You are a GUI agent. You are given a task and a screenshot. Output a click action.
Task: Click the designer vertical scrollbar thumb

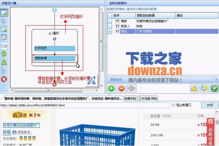101,41
